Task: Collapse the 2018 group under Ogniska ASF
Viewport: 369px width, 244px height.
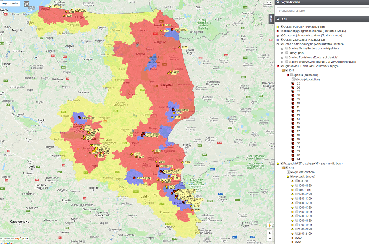Action: click(x=283, y=70)
